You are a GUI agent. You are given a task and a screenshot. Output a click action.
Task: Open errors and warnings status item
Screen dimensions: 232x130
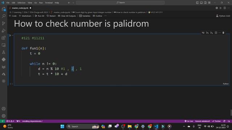point(10,121)
